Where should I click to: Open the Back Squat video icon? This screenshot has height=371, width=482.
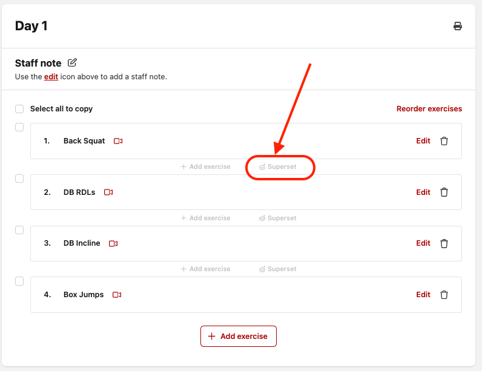pos(118,141)
